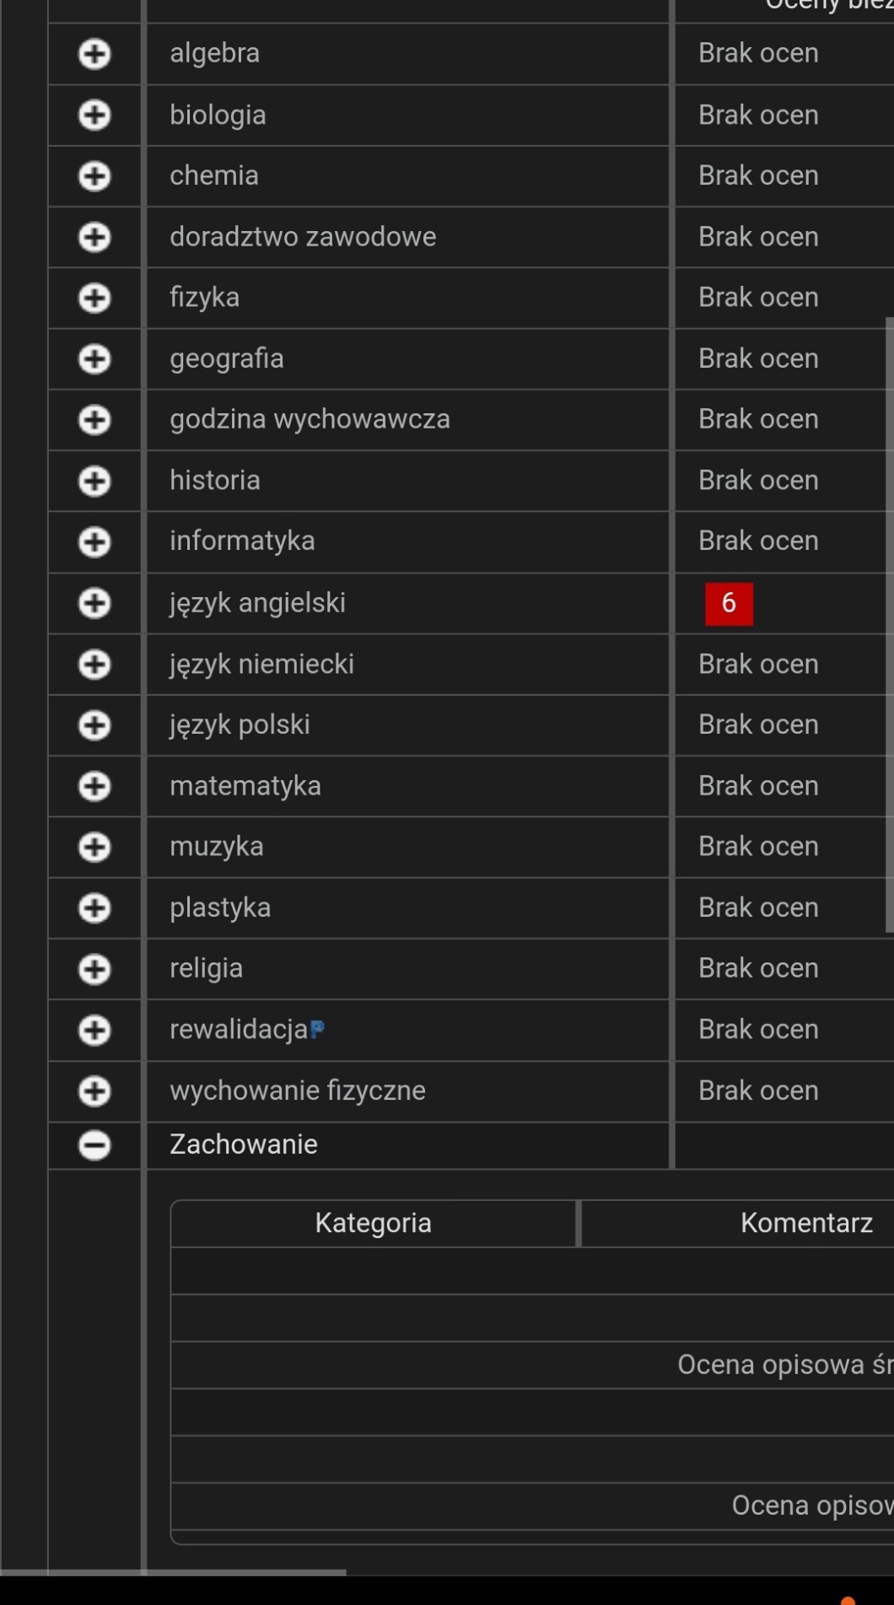This screenshot has width=894, height=1605.
Task: Click the horizontal scrollbar at the bottom
Action: [x=173, y=1572]
